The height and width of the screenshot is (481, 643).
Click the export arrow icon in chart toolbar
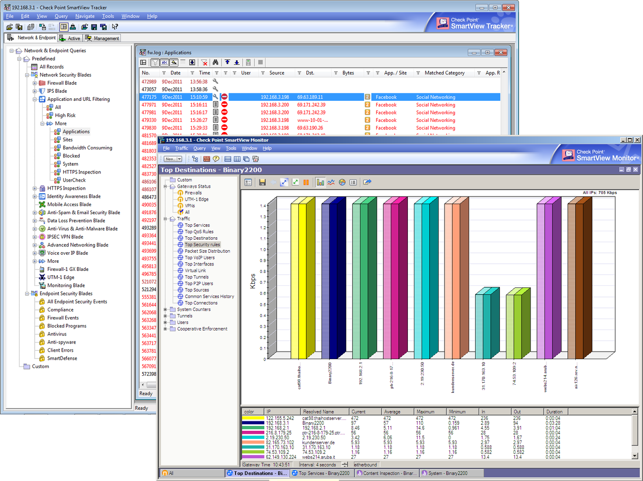tap(367, 182)
